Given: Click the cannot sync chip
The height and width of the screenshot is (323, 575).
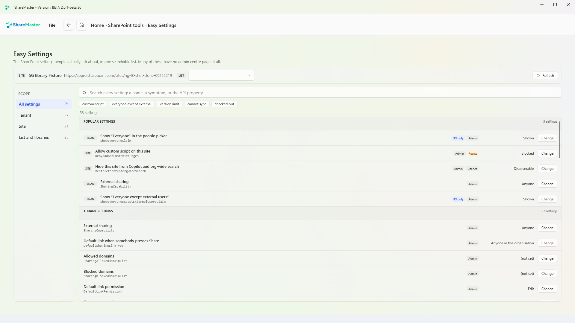Looking at the screenshot, I should coord(197,104).
